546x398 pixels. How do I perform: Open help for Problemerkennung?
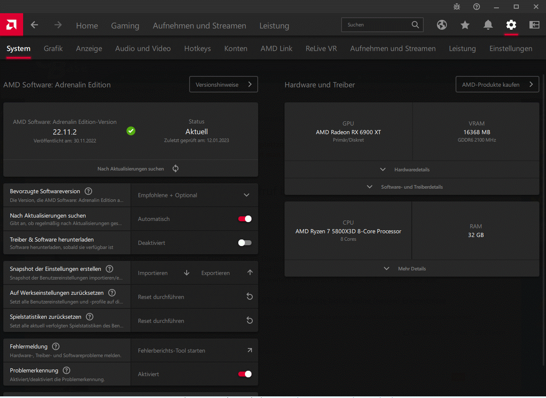[66, 370]
